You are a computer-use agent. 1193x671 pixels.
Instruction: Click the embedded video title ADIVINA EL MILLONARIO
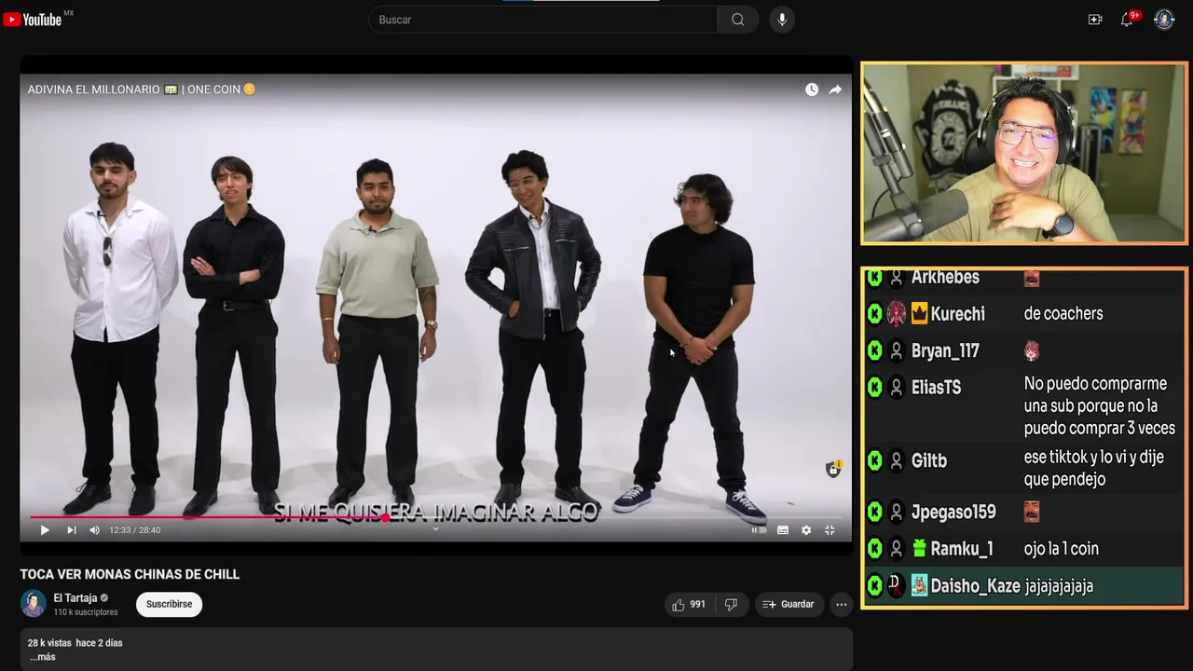point(141,89)
